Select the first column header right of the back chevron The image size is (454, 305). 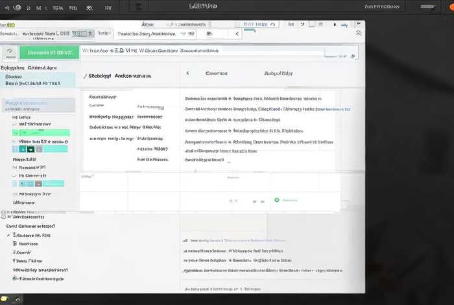(216, 73)
